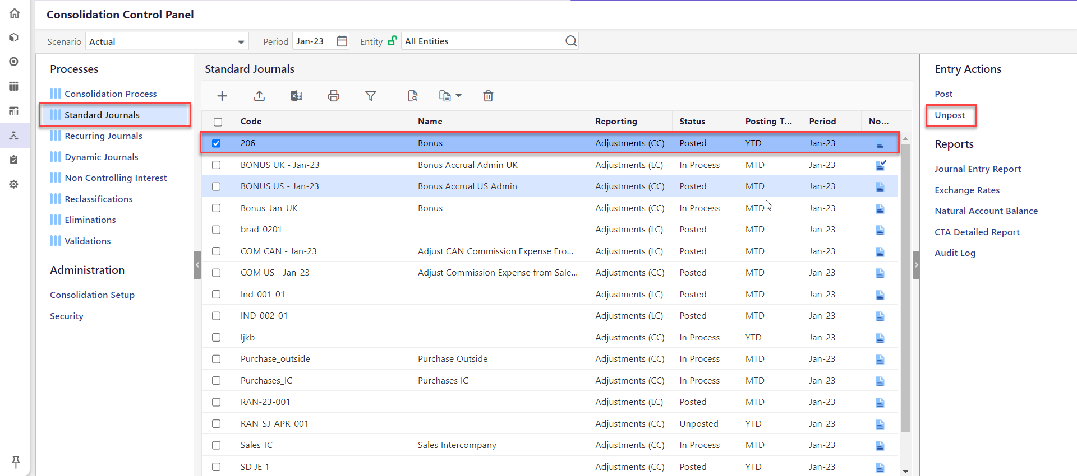The height and width of the screenshot is (476, 1077).
Task: Click the Post entry action
Action: click(943, 94)
